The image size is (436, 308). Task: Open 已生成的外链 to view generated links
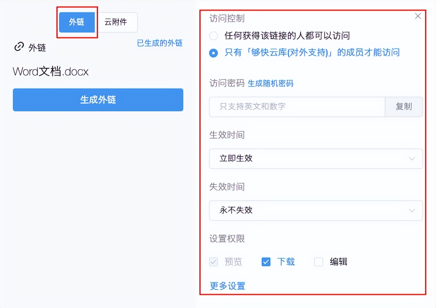(x=159, y=43)
